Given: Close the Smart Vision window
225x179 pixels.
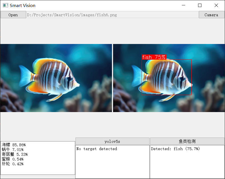Looking at the screenshot, I should pos(216,5).
